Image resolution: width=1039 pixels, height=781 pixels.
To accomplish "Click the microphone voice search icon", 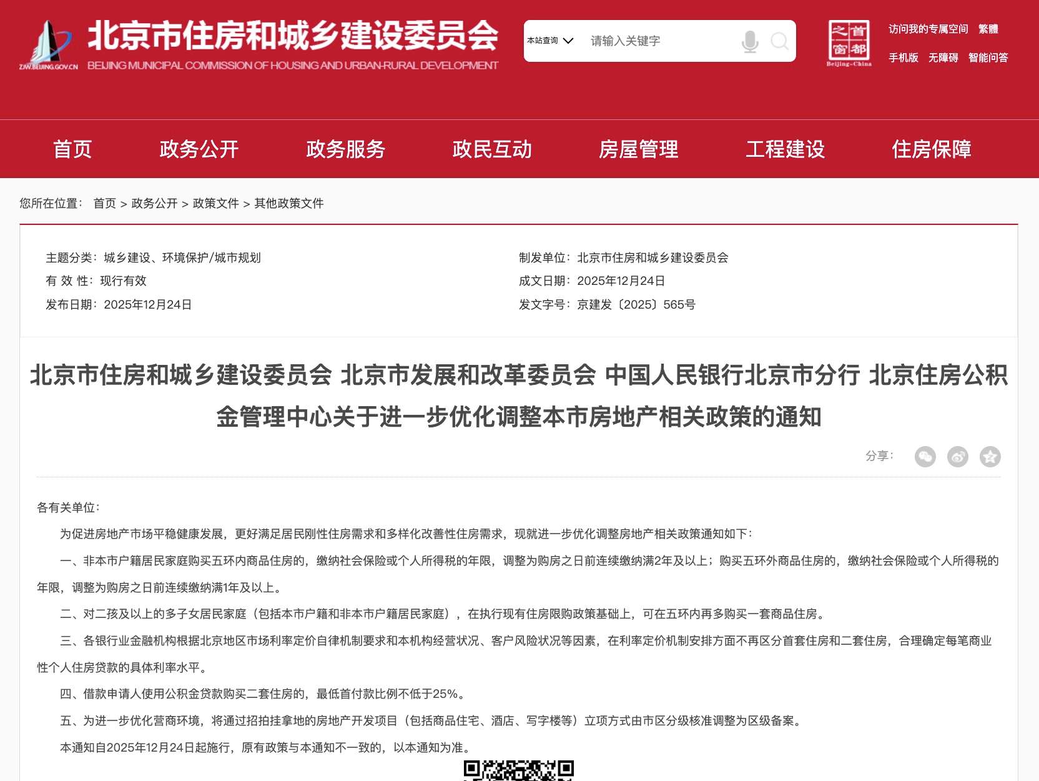I will coord(750,41).
